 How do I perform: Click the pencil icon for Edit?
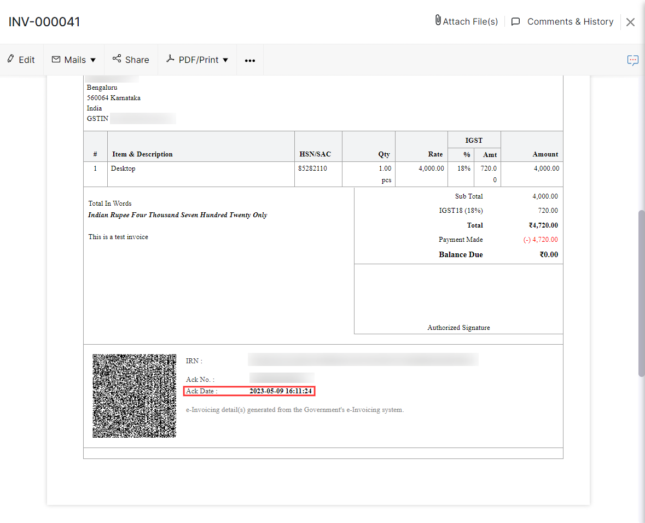[x=10, y=59]
